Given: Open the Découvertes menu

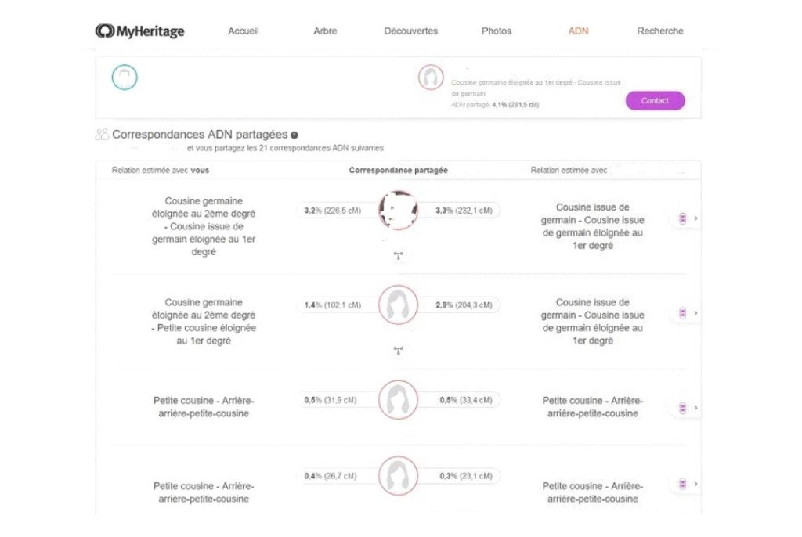Looking at the screenshot, I should (411, 31).
